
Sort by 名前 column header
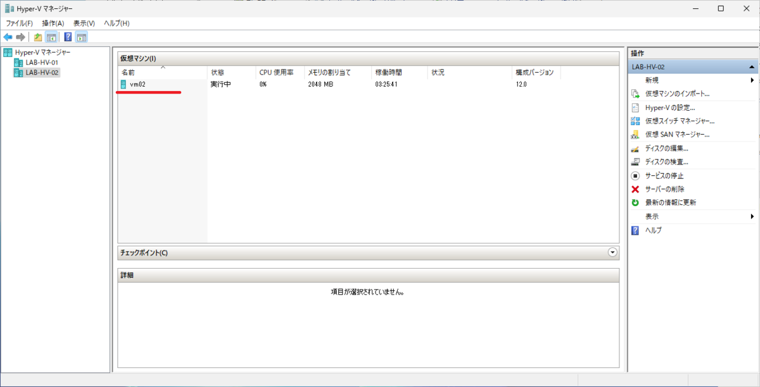pos(163,72)
